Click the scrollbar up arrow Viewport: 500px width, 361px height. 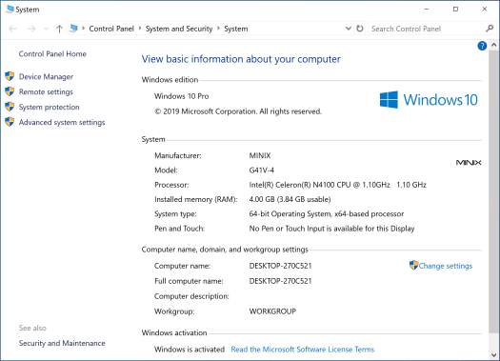coord(493,45)
